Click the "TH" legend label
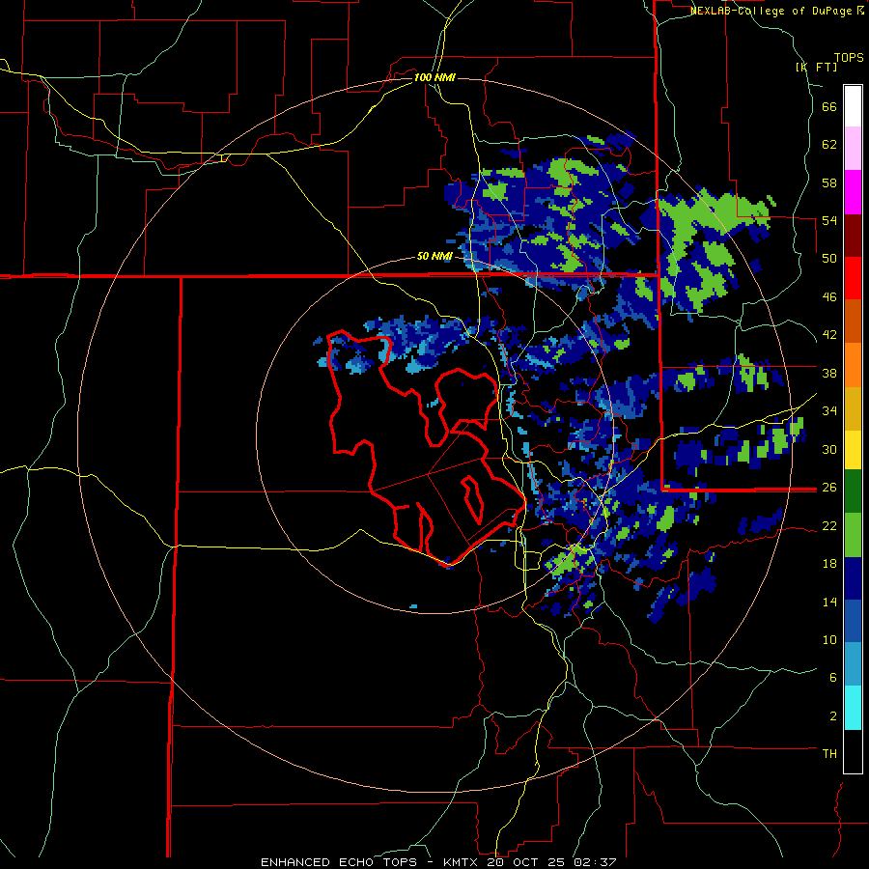 pyautogui.click(x=829, y=754)
